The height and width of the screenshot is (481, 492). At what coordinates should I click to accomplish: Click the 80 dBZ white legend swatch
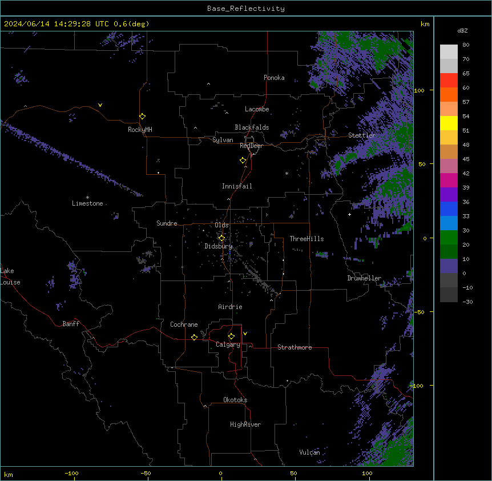[x=449, y=52]
